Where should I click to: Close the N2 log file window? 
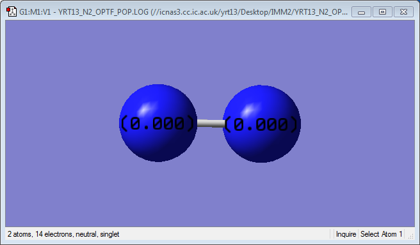coord(403,12)
